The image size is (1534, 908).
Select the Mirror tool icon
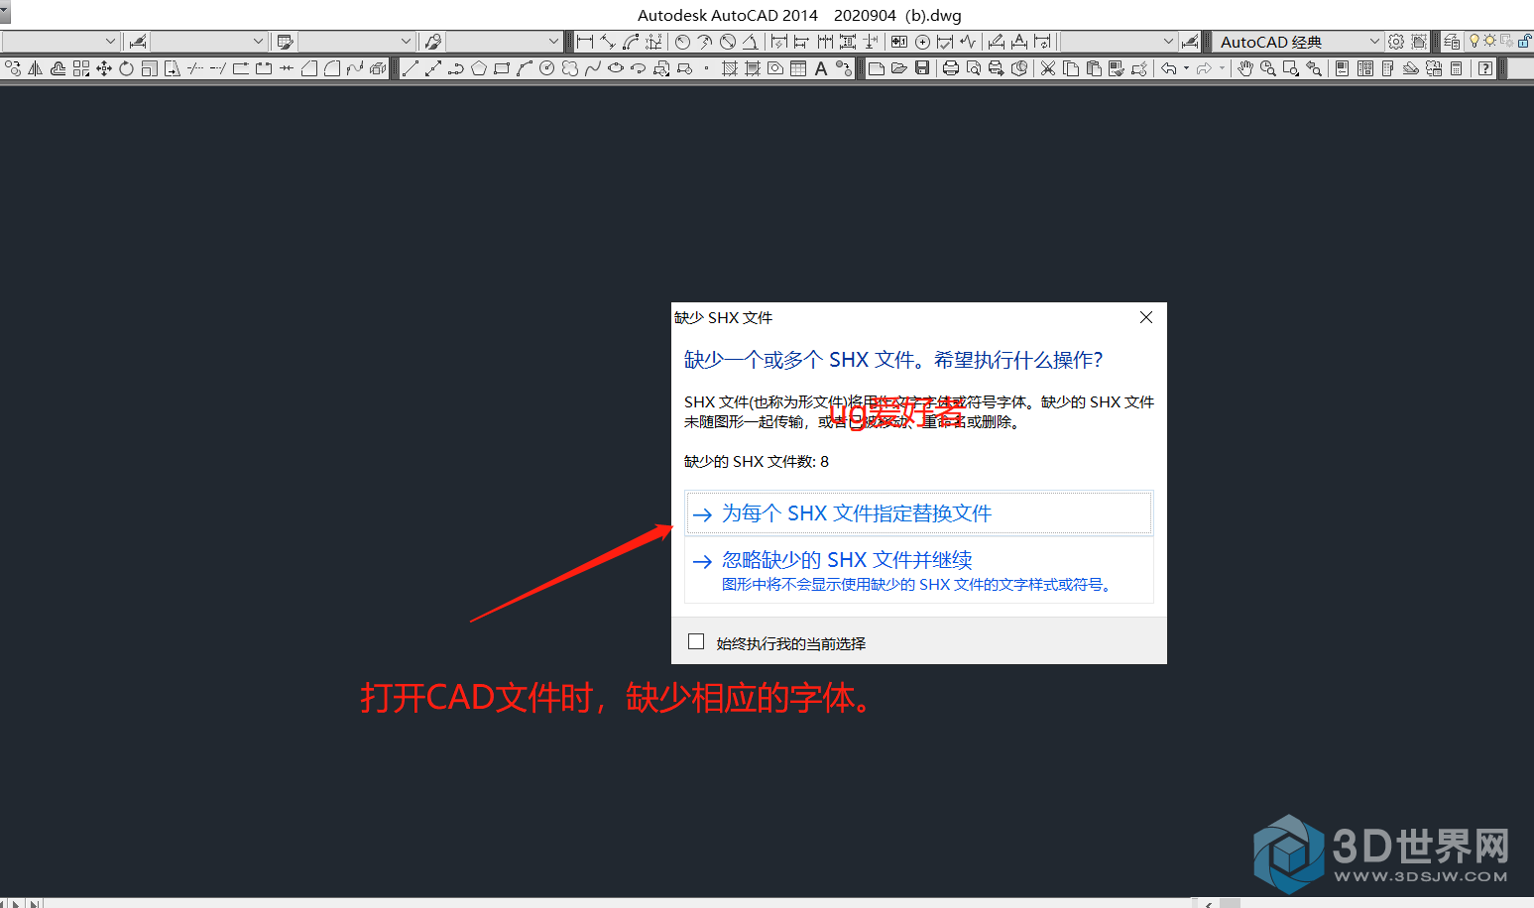tap(35, 68)
